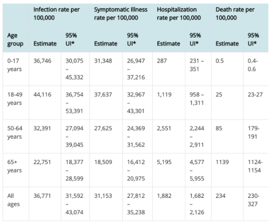Click infection estimate cell 44,116
275x224 pixels.
tap(43, 95)
